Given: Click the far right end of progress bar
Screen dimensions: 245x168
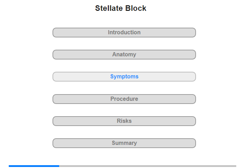Looking at the screenshot, I should [235, 166].
